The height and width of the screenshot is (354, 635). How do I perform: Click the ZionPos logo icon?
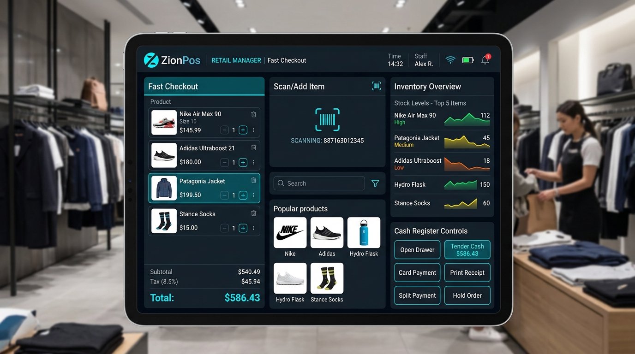(x=151, y=60)
